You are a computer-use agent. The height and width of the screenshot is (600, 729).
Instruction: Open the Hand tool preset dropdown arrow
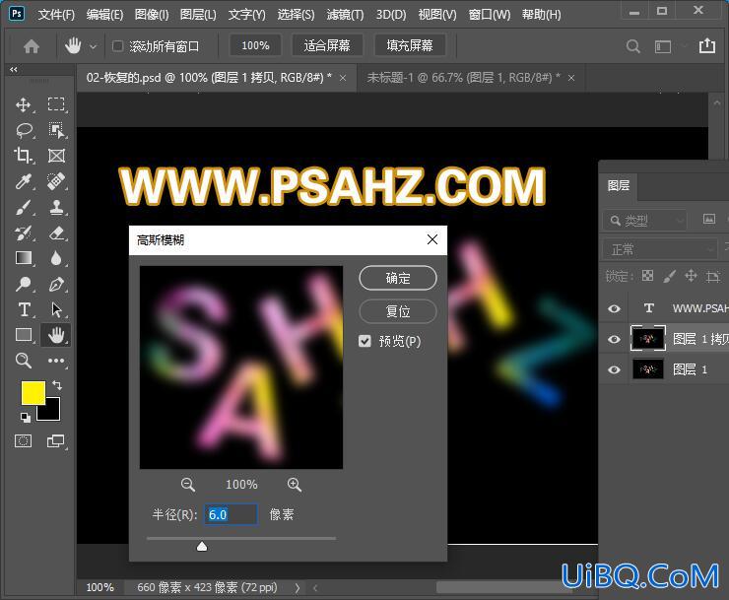(93, 46)
